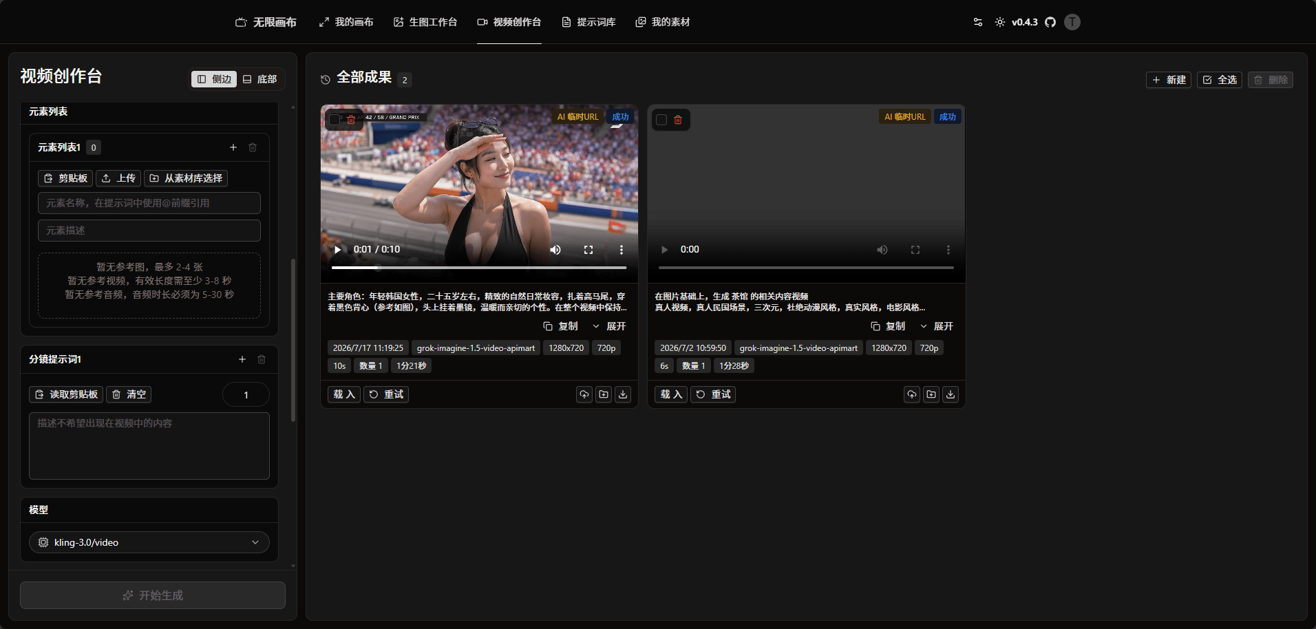Click 重试 on the second video card
This screenshot has height=629, width=1316.
pos(713,394)
